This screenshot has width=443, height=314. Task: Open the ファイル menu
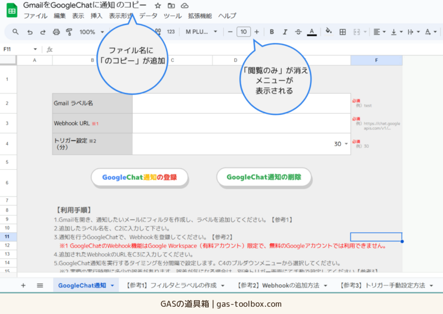coord(35,16)
